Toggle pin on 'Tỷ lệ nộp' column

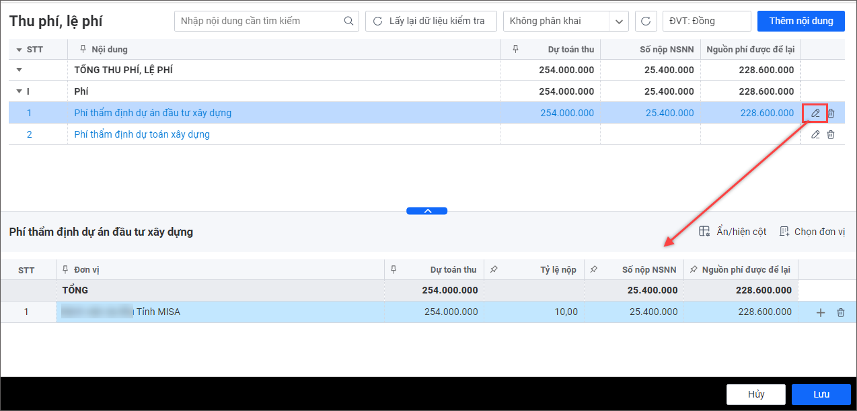[x=494, y=270]
